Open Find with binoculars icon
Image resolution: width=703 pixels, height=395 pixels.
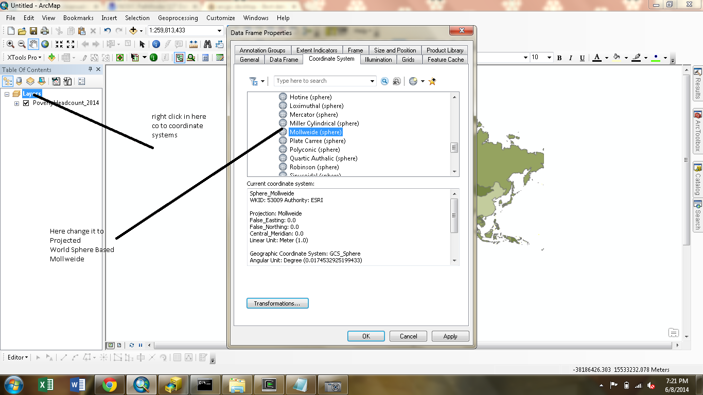tap(208, 44)
